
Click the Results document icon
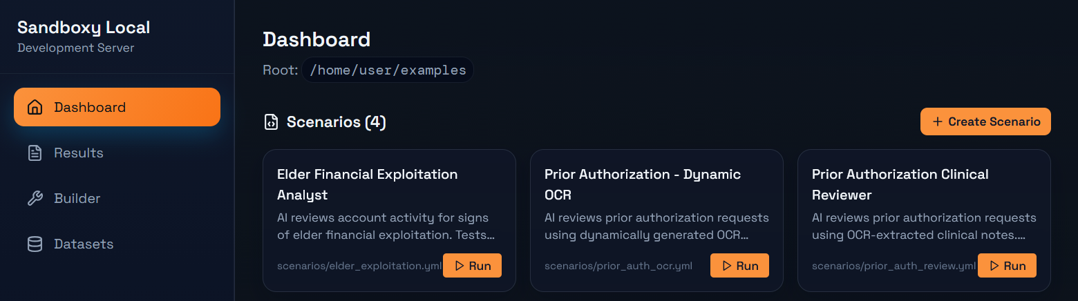click(35, 153)
